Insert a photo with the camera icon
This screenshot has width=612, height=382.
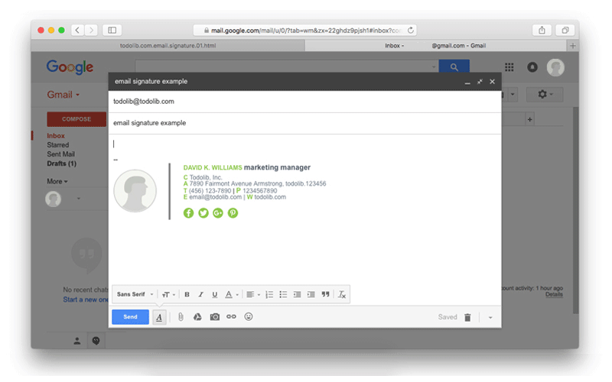coord(215,317)
